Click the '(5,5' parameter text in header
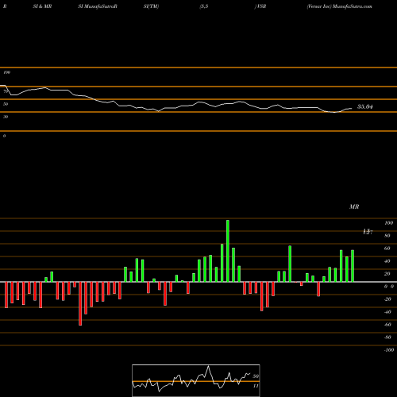 point(204,6)
